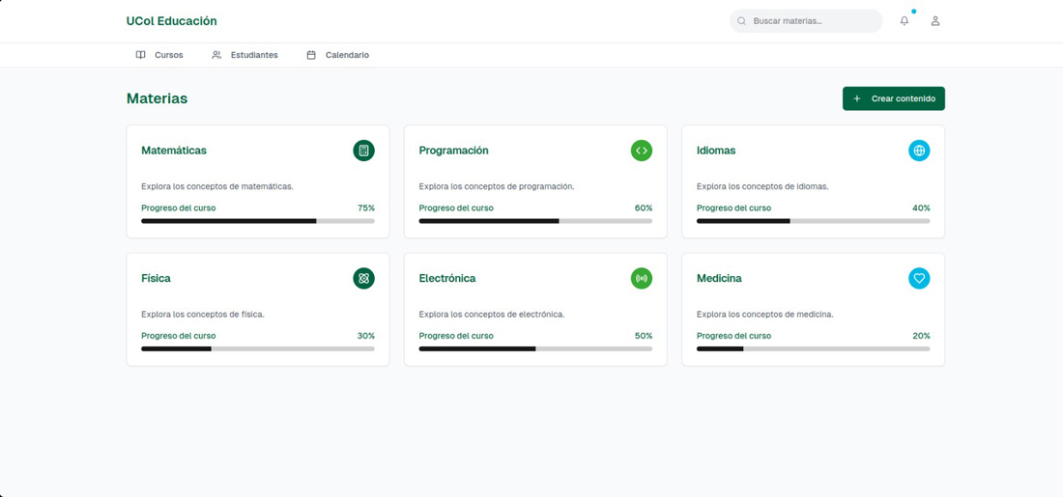Focus the Buscar materias search field

click(806, 21)
